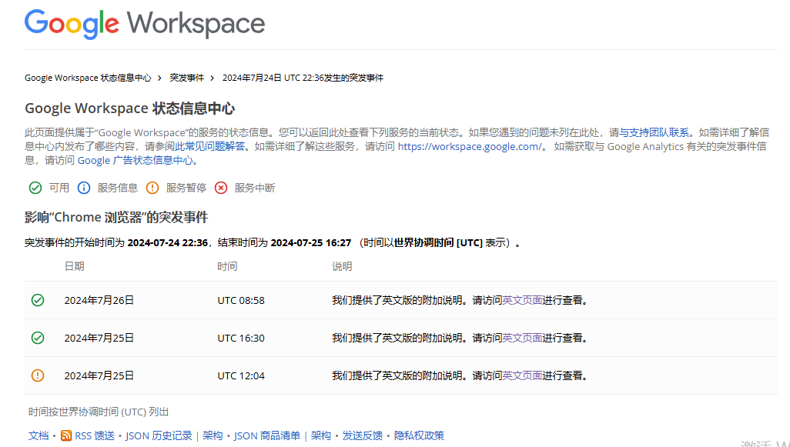Go to the 突发事件 breadcrumb link

coord(187,78)
